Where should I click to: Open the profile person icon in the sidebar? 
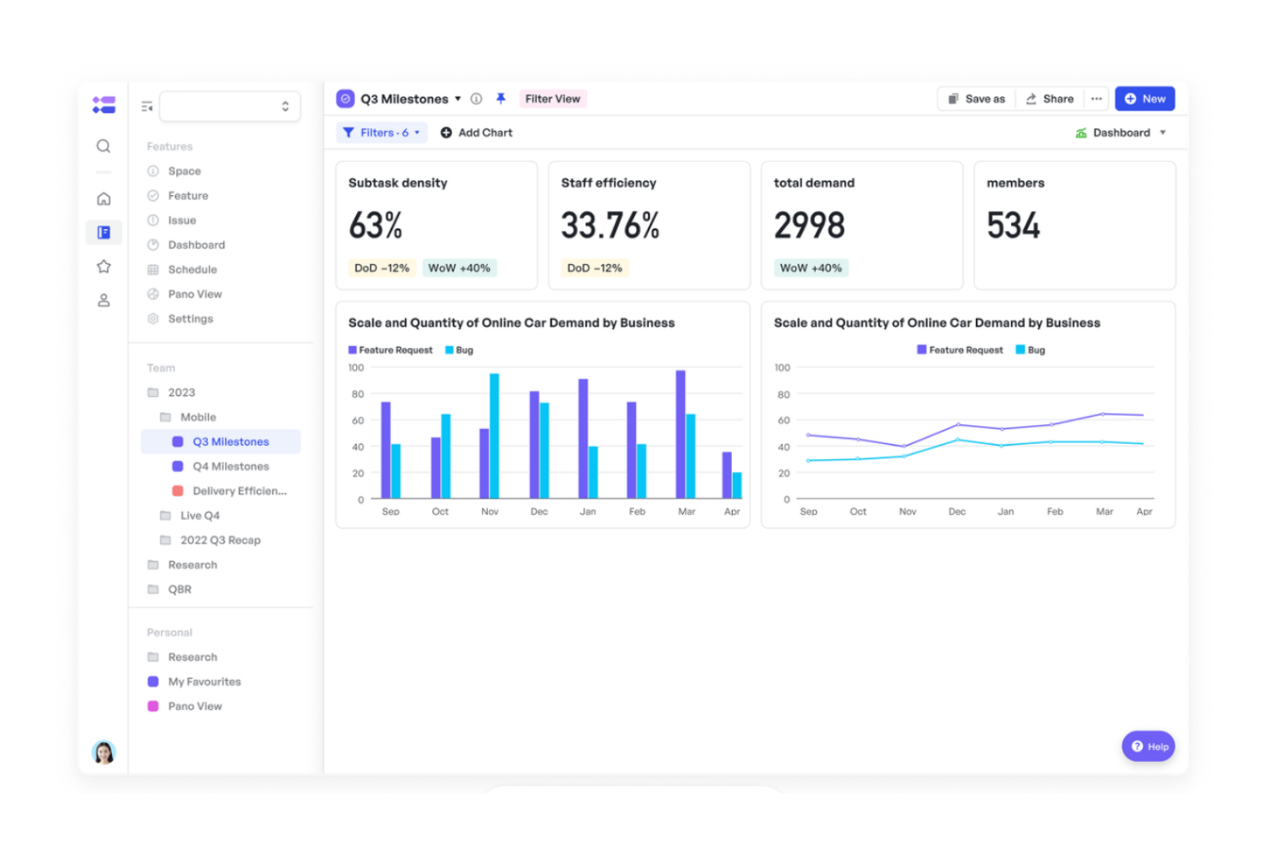104,300
